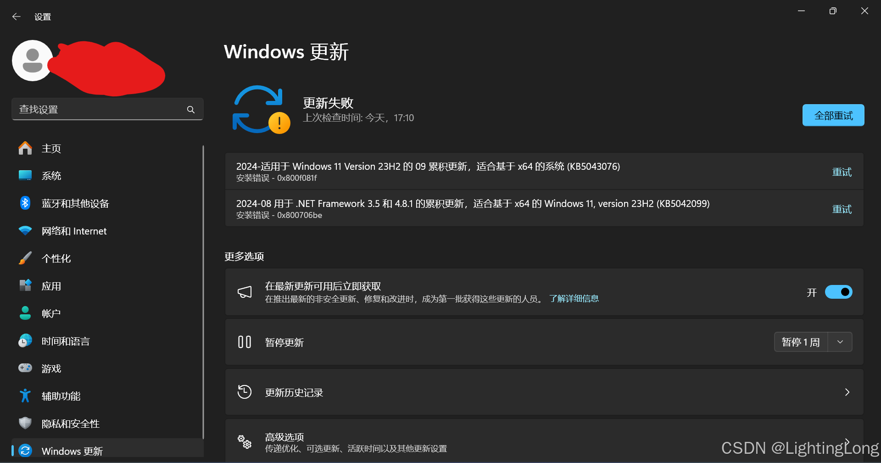Click the update failed status icon
Image resolution: width=881 pixels, height=463 pixels.
click(261, 110)
